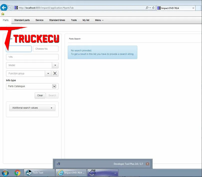
Task: Click the Function group field
Action: (x=25, y=74)
